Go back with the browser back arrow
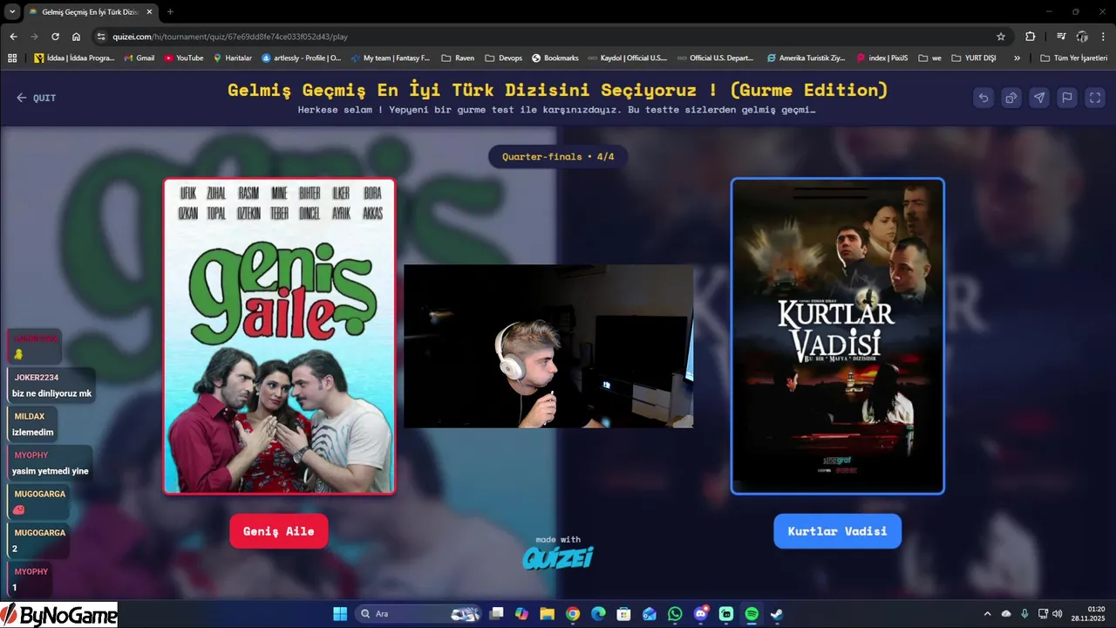The image size is (1116, 628). 13,37
